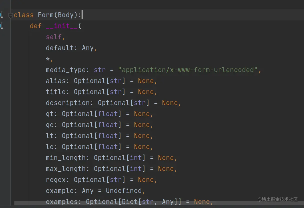Viewport: 304px width, 208px height.
Task: Click 'None' on the max_length line
Action: [166, 169]
